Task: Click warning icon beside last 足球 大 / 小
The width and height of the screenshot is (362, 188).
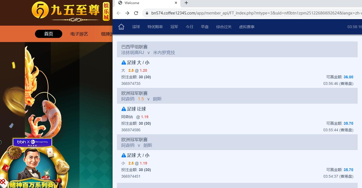Action: point(124,155)
